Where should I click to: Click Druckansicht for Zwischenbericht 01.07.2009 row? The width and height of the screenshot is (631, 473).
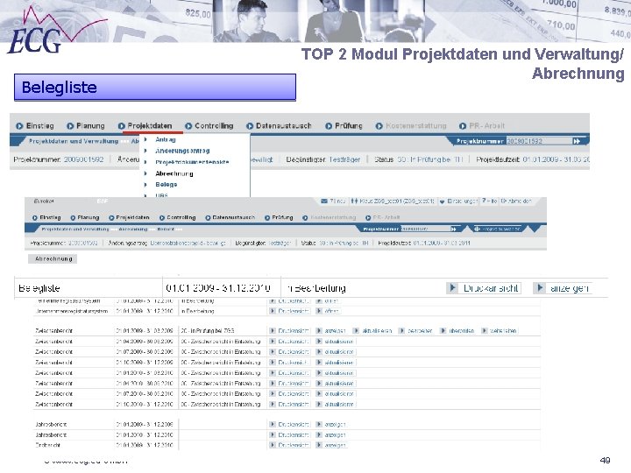(x=289, y=352)
